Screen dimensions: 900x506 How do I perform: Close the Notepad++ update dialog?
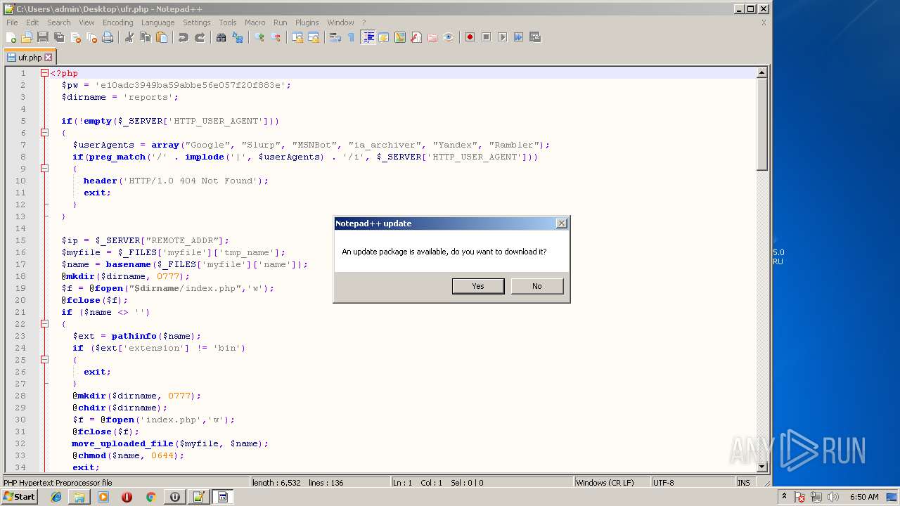click(561, 223)
